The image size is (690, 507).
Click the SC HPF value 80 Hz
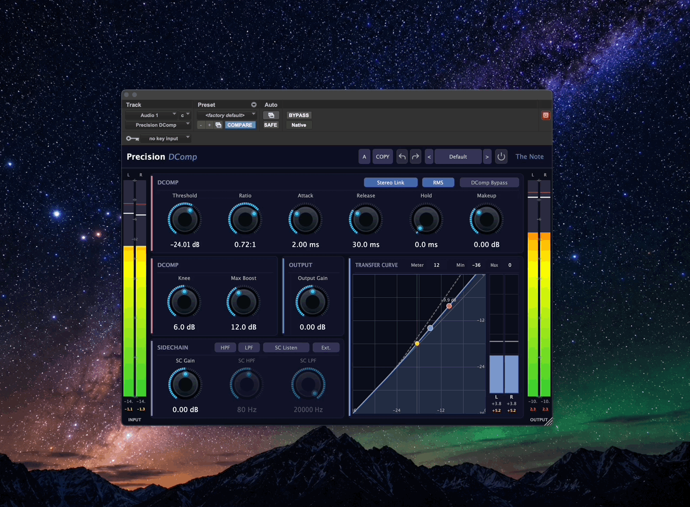click(x=247, y=409)
